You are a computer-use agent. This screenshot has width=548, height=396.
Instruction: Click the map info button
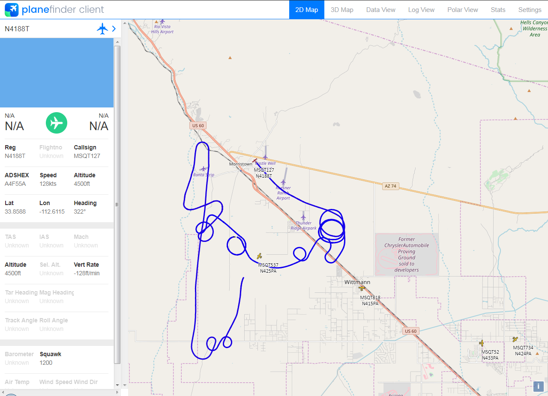[538, 386]
